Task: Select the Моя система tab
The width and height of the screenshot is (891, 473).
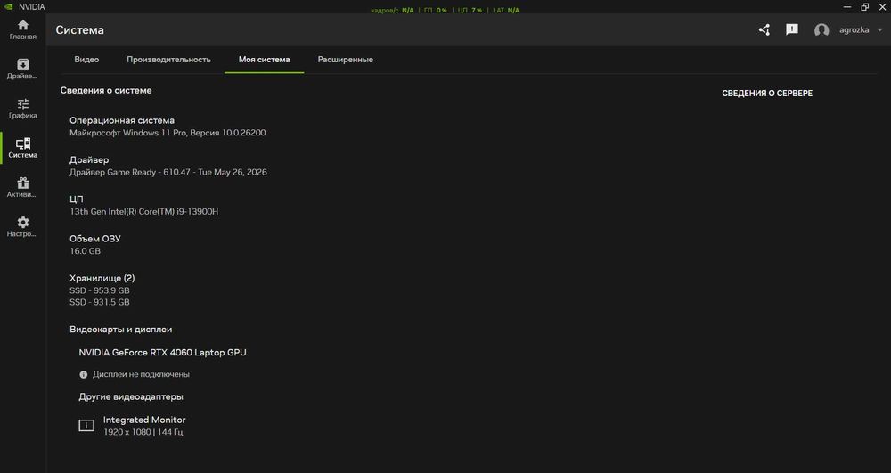Action: (x=265, y=59)
